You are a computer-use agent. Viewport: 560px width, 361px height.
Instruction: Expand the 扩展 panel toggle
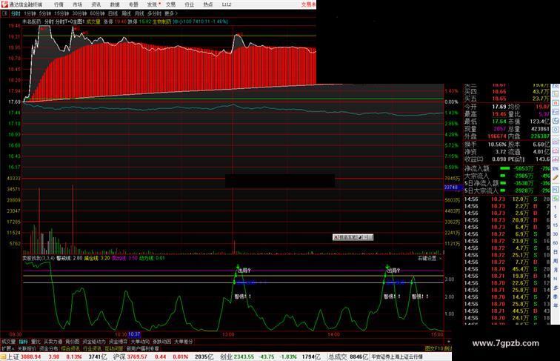(7, 348)
